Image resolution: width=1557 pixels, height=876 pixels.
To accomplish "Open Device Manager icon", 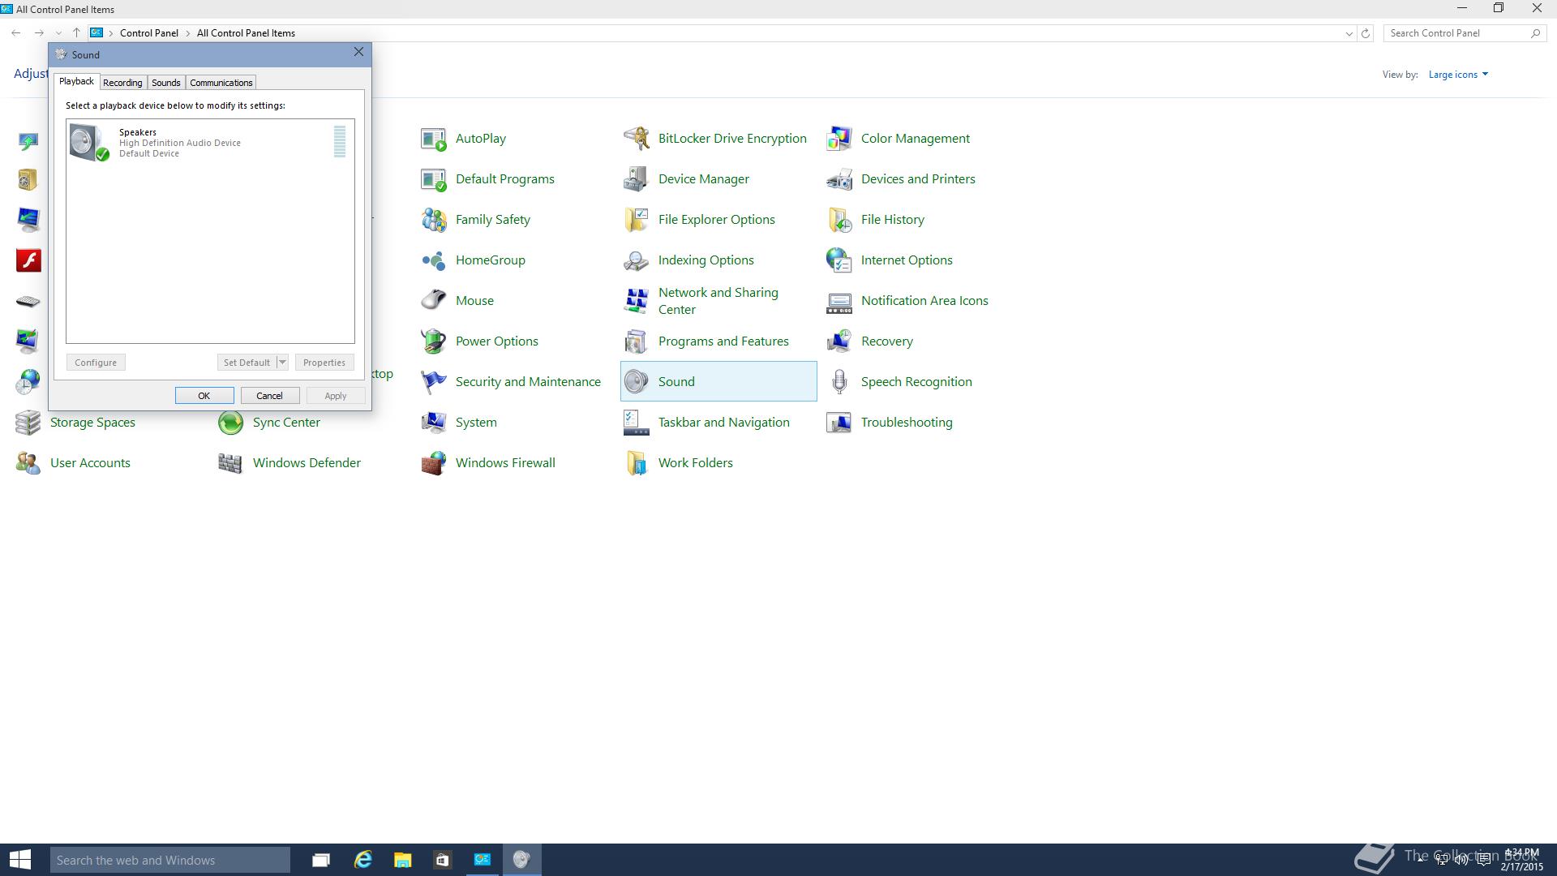I will [637, 179].
